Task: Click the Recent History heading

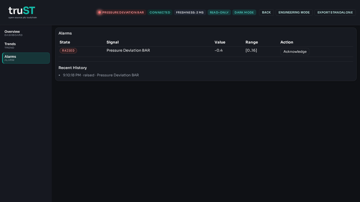Action: 73,68
